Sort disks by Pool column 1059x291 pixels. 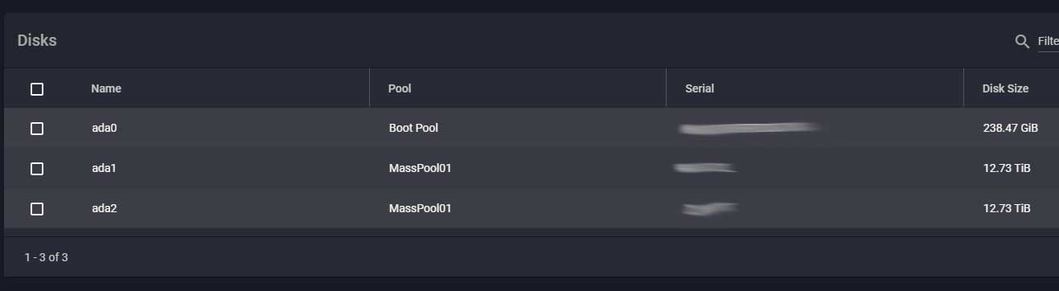coord(400,88)
